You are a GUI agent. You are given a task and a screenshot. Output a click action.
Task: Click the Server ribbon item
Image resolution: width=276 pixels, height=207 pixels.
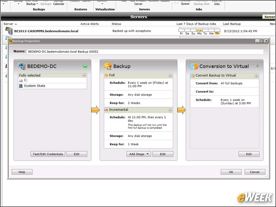138,3
